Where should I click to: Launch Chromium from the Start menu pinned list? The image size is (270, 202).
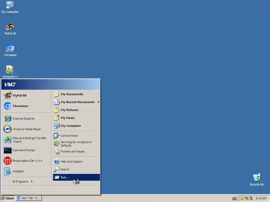pyautogui.click(x=27, y=106)
